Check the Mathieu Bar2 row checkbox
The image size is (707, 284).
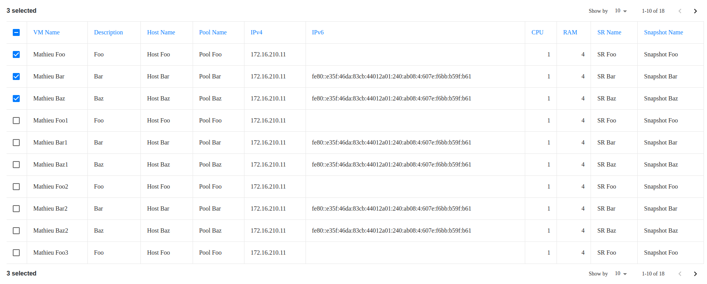click(x=16, y=209)
